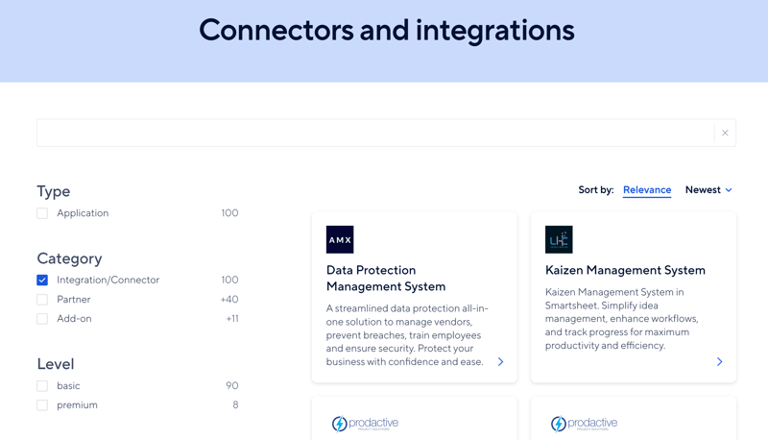Click the right Prodactive logo
This screenshot has height=440, width=768.
tap(584, 423)
